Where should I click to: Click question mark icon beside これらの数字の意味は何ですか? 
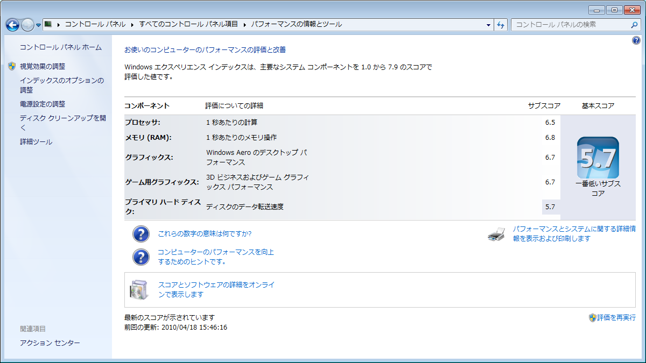pyautogui.click(x=141, y=234)
